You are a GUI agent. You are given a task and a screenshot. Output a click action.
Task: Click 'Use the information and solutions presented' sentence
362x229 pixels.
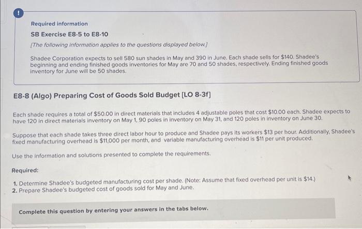(x=111, y=154)
